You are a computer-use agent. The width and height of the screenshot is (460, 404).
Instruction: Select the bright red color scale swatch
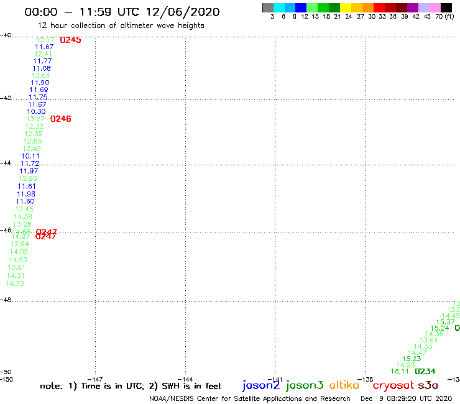pyautogui.click(x=379, y=7)
